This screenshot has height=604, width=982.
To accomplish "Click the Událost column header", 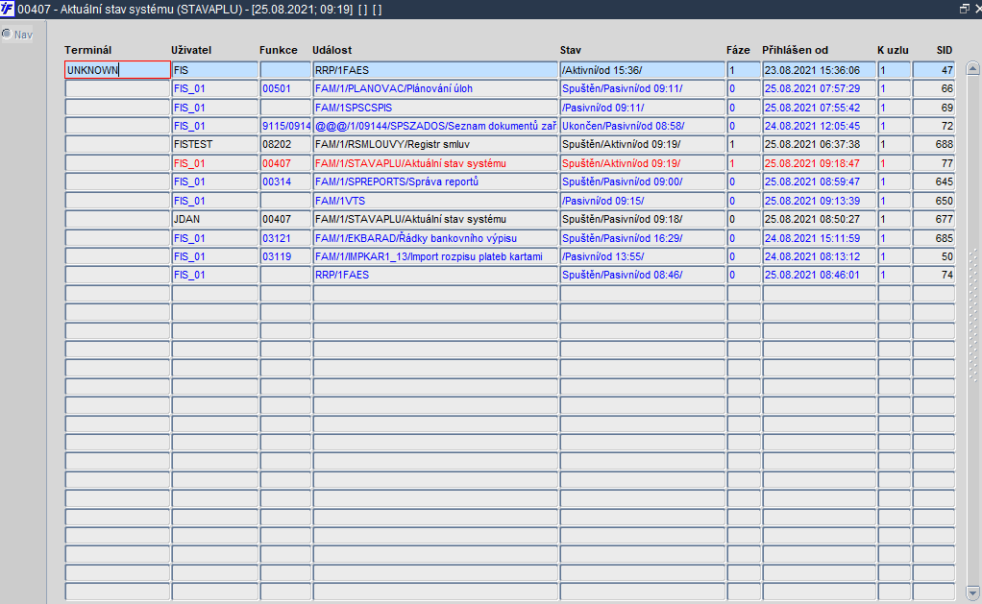I will pyautogui.click(x=331, y=50).
